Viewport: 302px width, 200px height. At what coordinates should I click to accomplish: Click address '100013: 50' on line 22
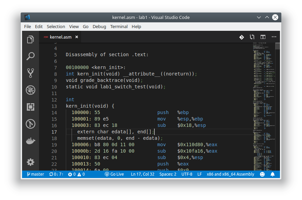tap(86, 164)
